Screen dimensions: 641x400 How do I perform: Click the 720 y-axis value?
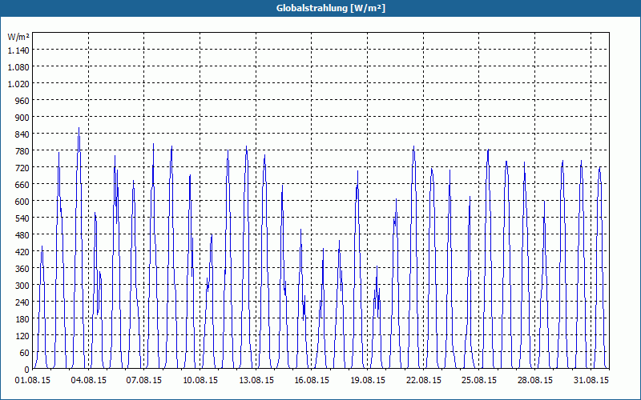[22, 168]
